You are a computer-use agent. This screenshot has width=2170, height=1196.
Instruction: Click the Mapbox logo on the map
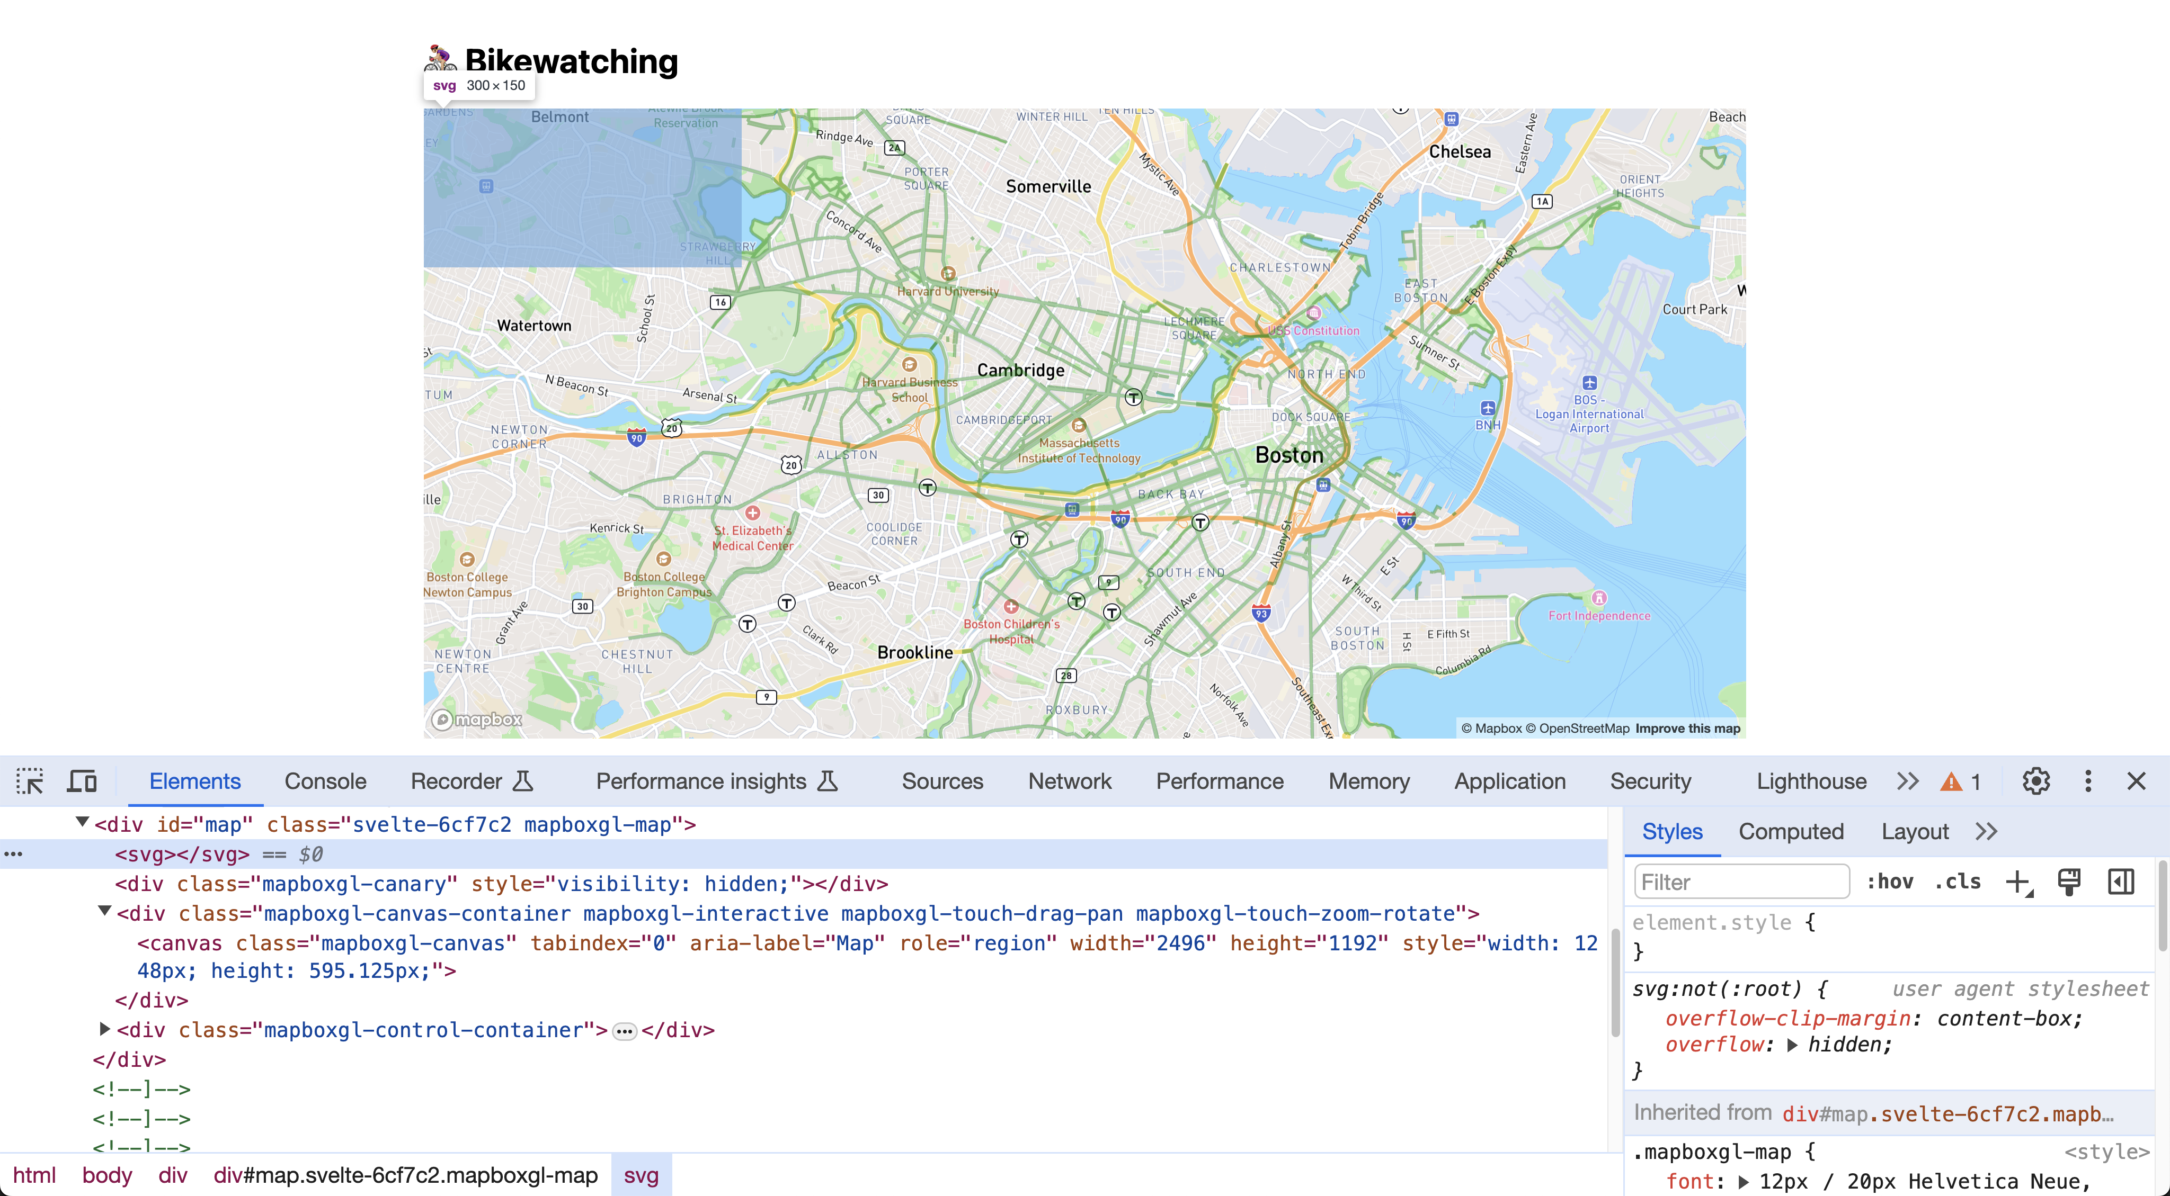tap(477, 720)
